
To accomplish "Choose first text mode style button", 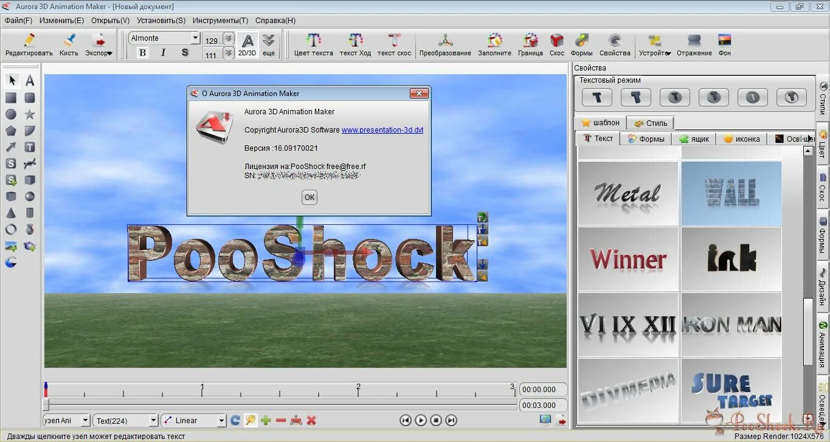I will pyautogui.click(x=597, y=97).
